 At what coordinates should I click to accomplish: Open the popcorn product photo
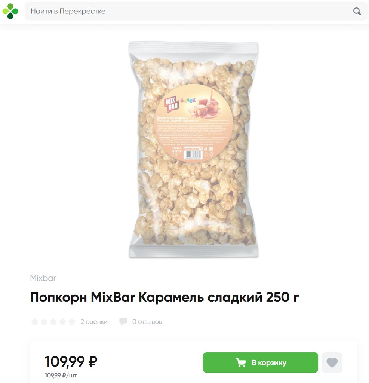click(x=193, y=150)
